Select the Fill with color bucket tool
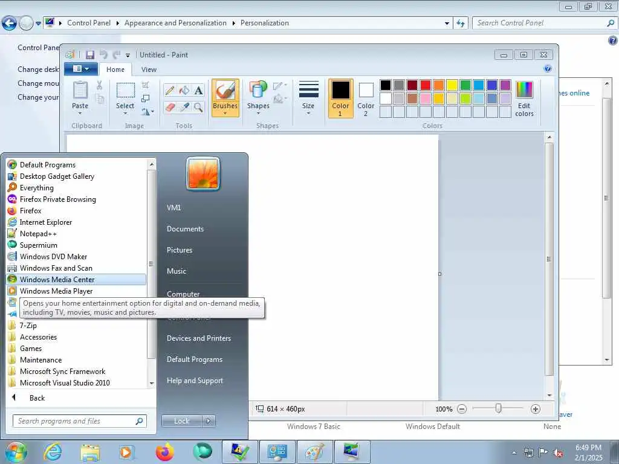The width and height of the screenshot is (619, 464). tap(184, 91)
